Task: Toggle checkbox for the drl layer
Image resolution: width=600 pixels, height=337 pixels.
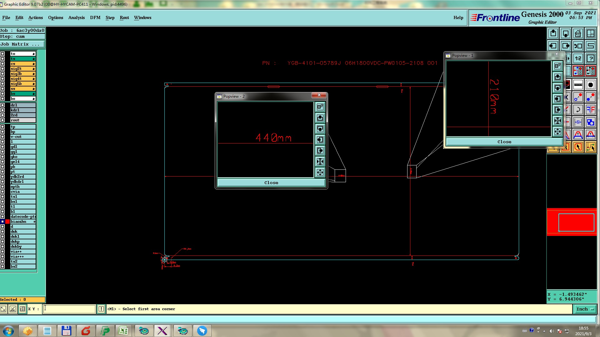Action: point(2,105)
